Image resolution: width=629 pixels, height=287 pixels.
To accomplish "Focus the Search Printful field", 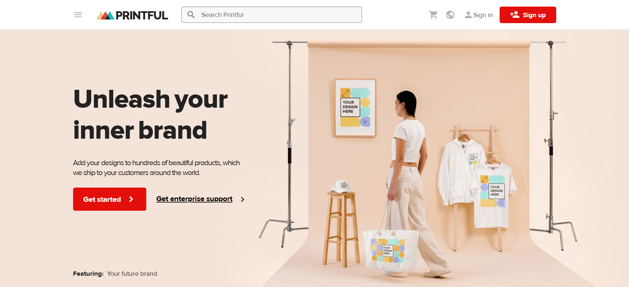I will 271,15.
